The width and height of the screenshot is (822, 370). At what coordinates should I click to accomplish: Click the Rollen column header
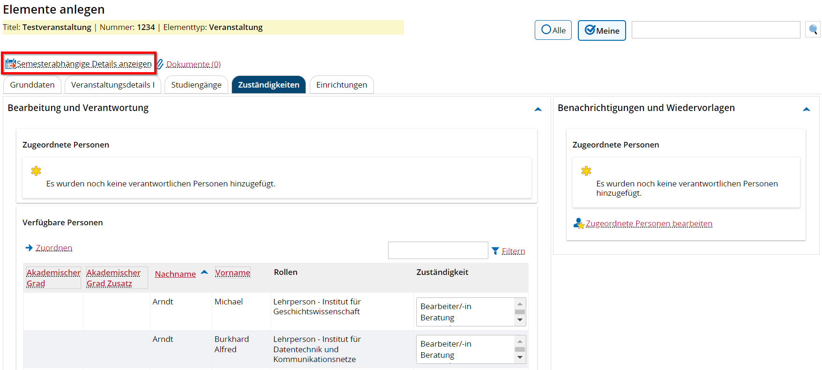tap(285, 272)
